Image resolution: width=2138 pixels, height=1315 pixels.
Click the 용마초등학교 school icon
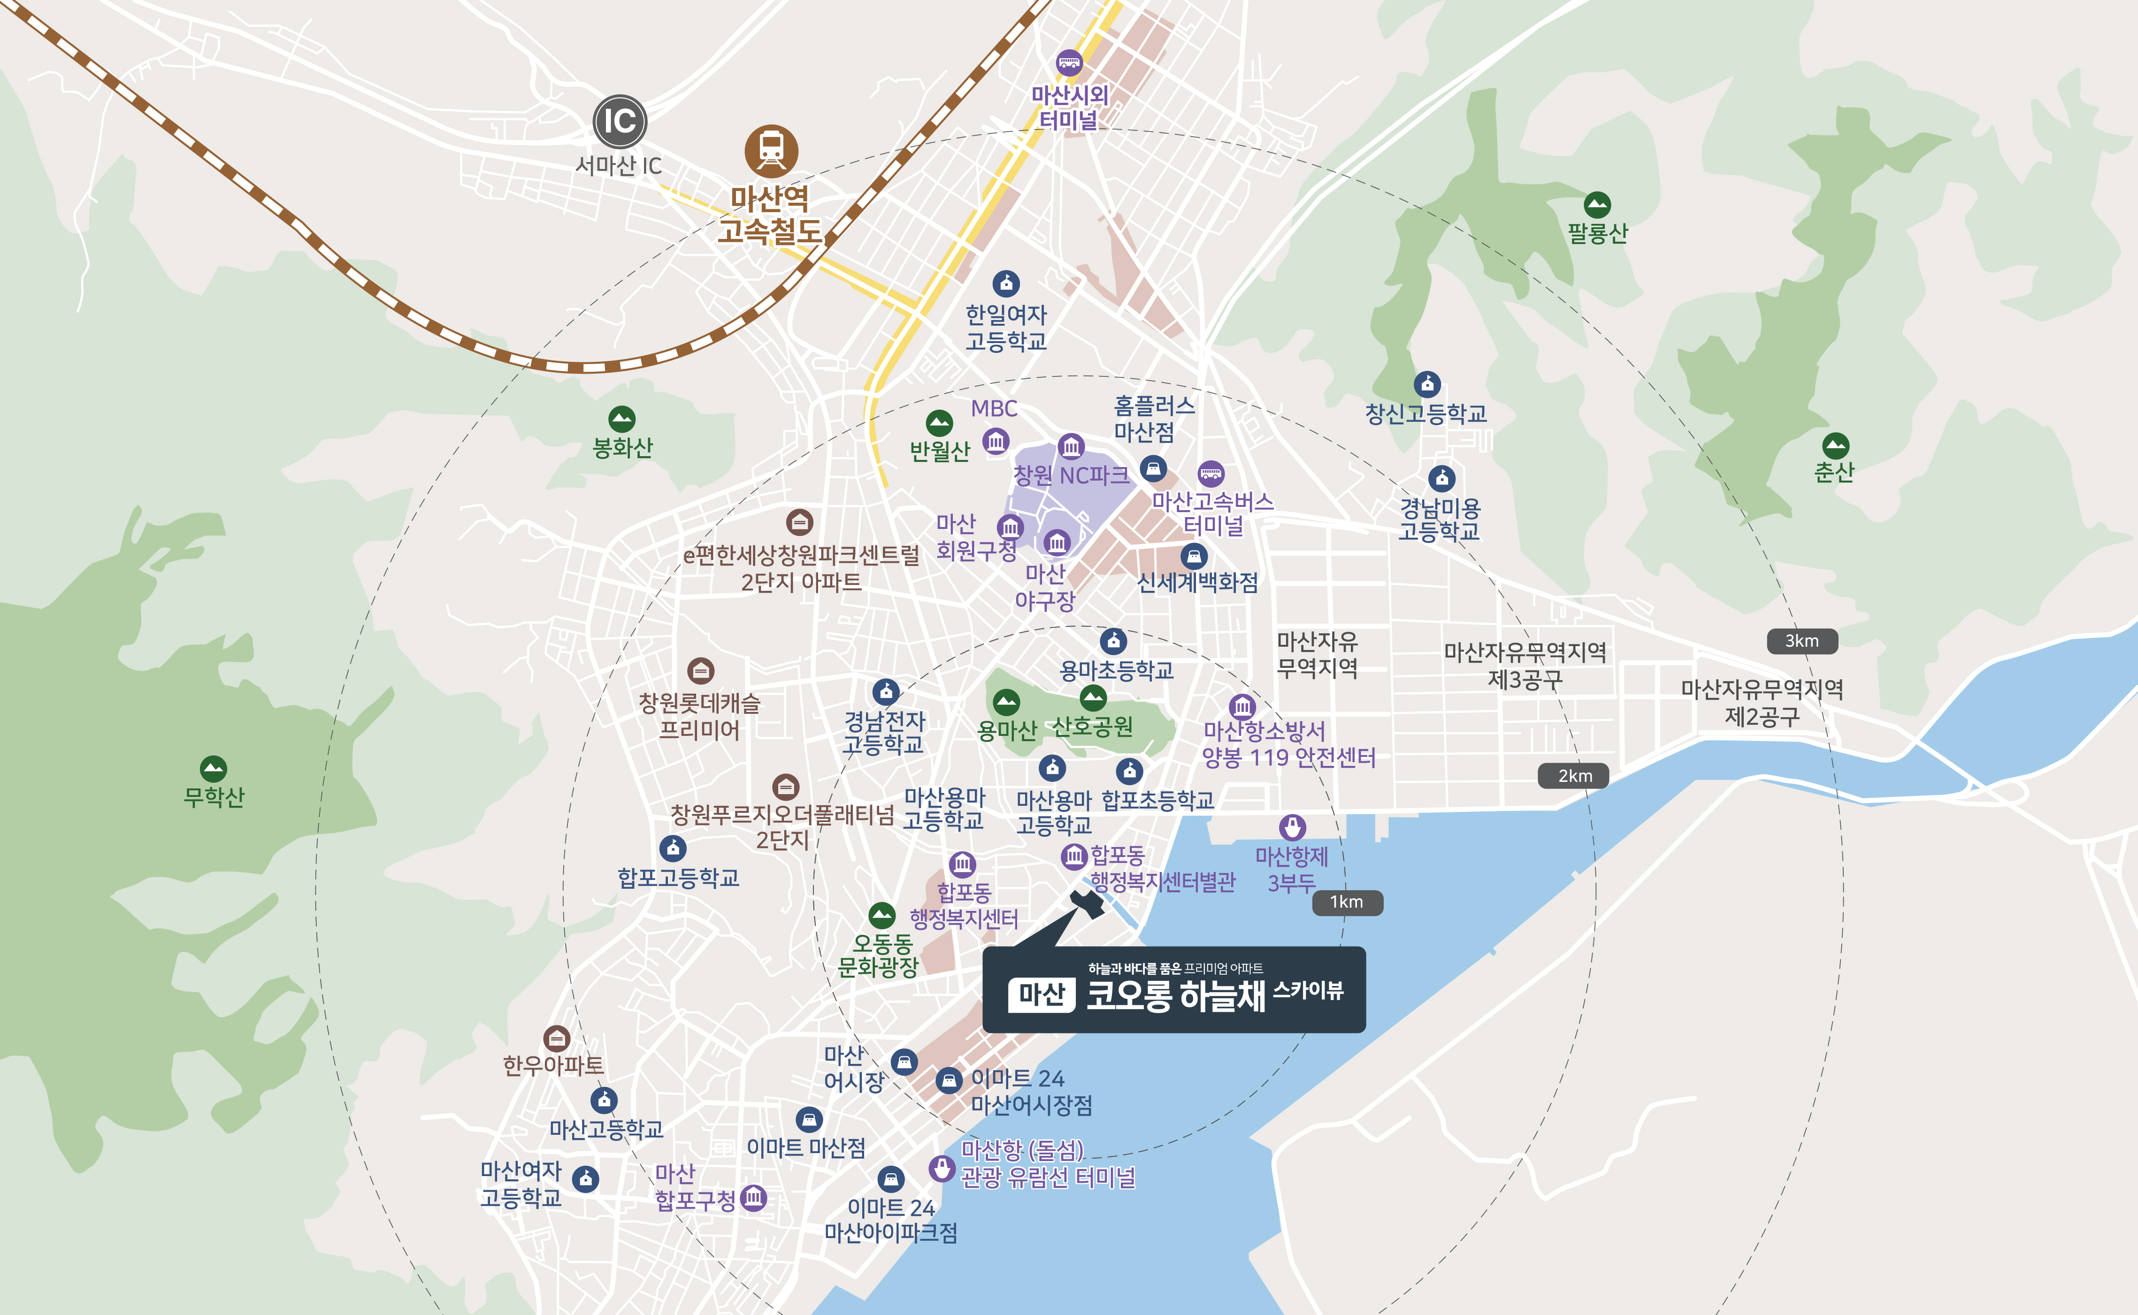[x=1113, y=642]
